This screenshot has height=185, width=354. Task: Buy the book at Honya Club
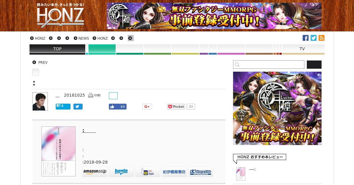click(201, 172)
